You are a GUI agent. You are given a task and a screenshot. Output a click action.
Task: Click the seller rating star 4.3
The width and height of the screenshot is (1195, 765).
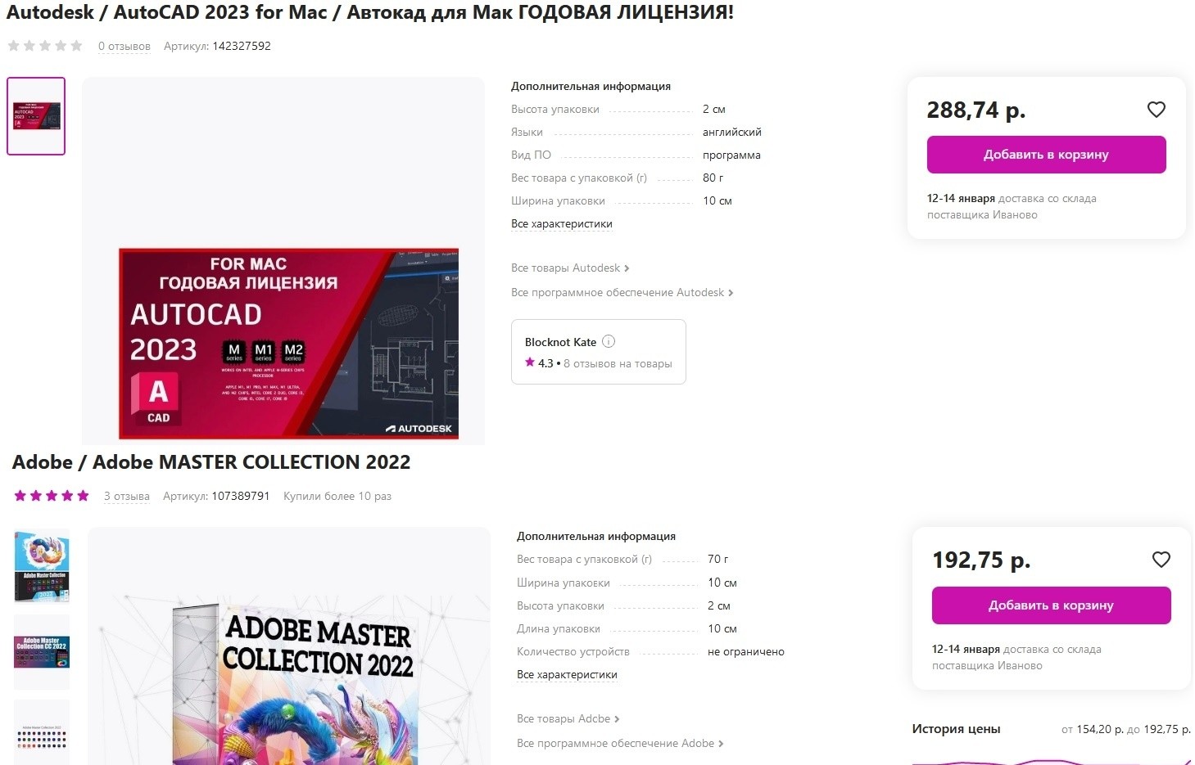click(530, 362)
